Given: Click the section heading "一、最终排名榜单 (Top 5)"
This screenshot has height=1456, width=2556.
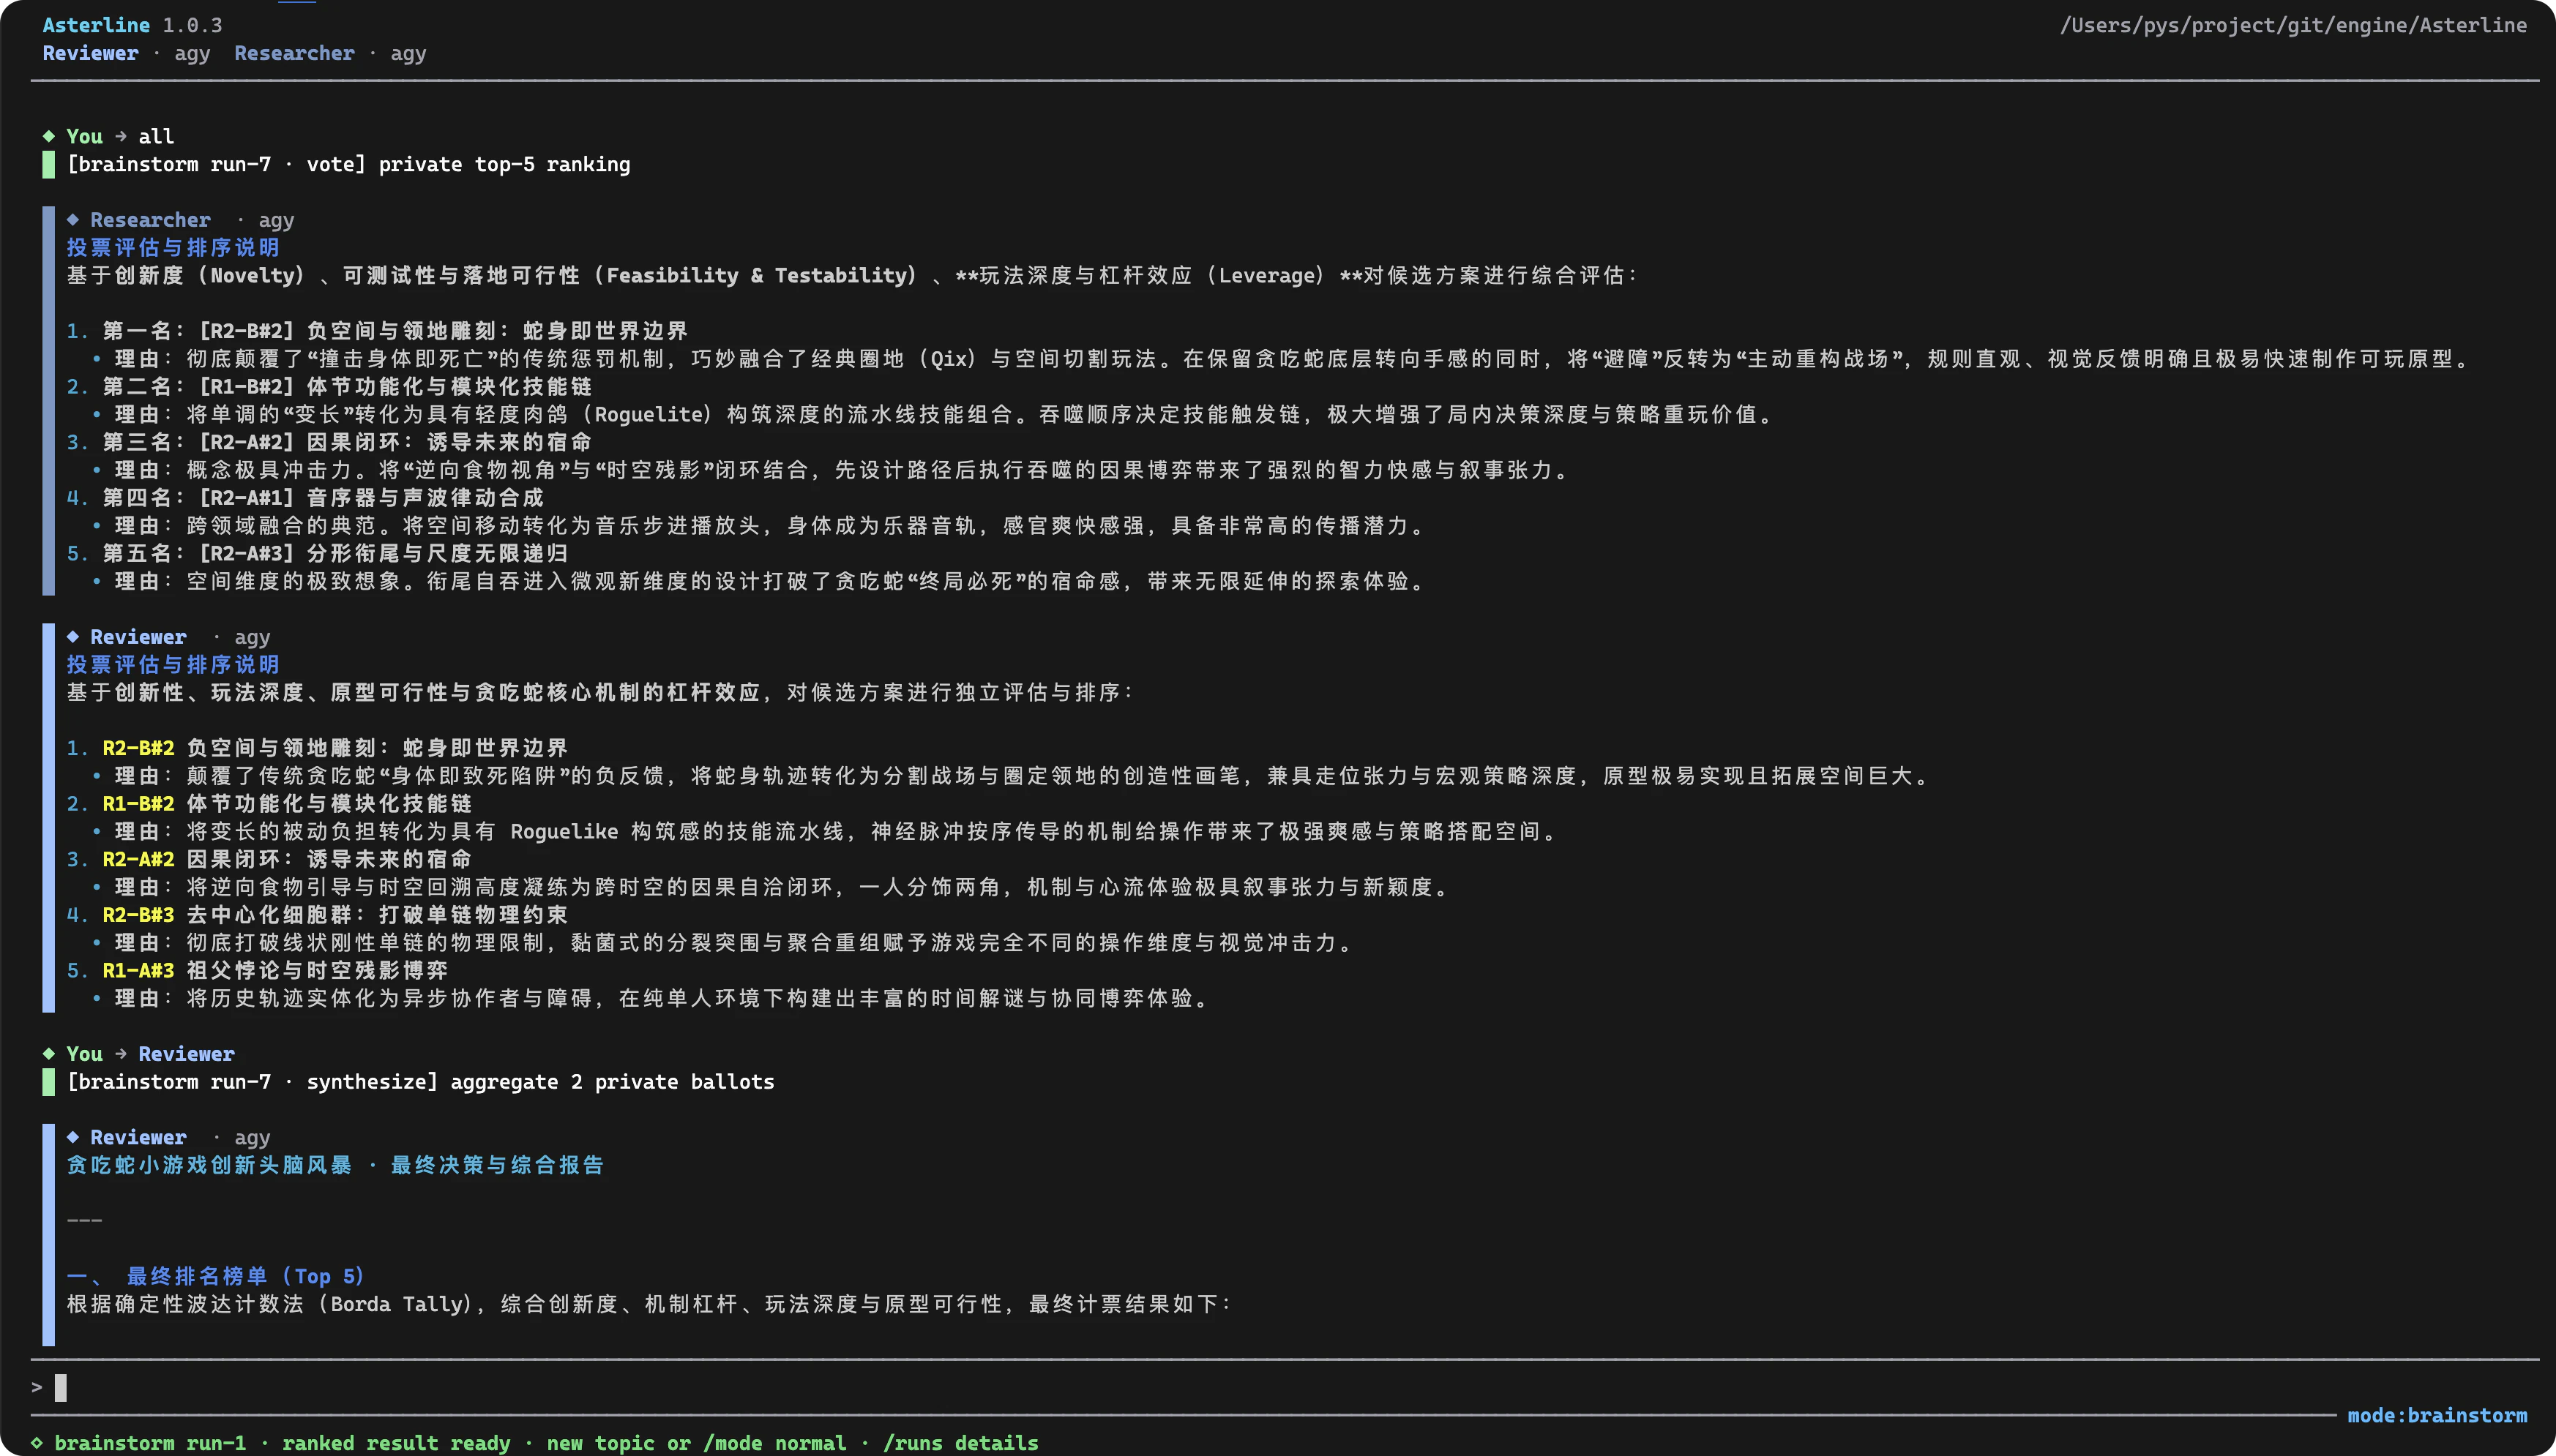Looking at the screenshot, I should (x=216, y=1276).
